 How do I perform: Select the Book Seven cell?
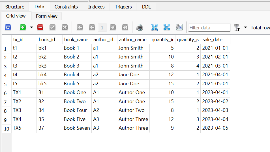77,128
